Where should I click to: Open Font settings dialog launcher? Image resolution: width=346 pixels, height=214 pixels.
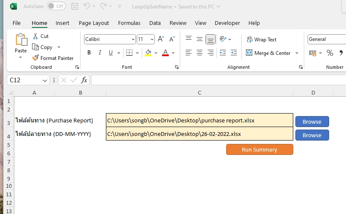[x=177, y=67]
